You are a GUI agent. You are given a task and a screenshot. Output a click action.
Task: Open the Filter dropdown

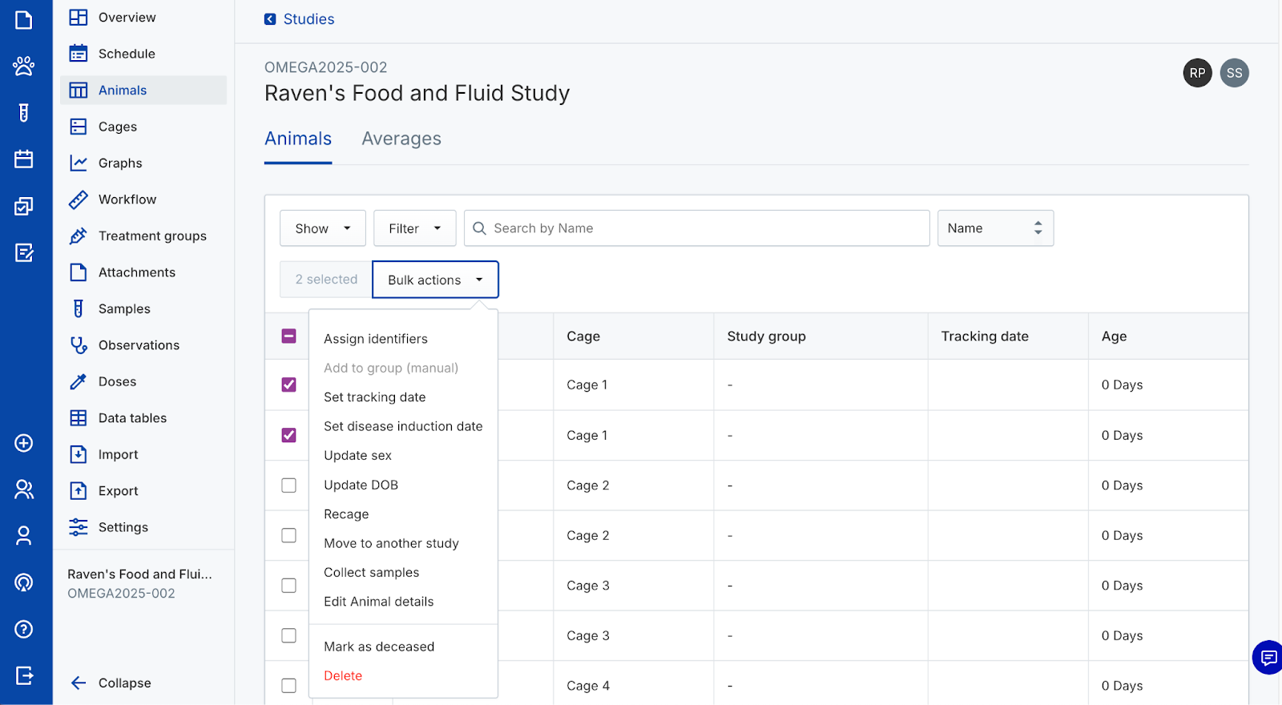point(414,228)
